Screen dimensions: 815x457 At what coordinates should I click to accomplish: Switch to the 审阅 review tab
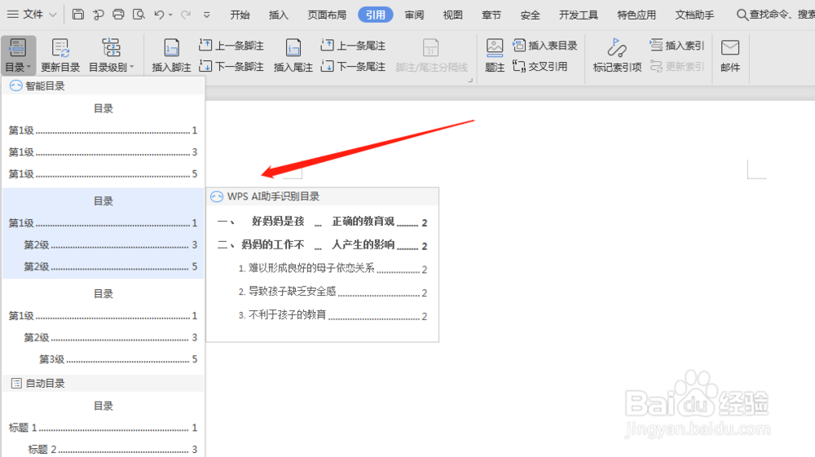pos(414,15)
